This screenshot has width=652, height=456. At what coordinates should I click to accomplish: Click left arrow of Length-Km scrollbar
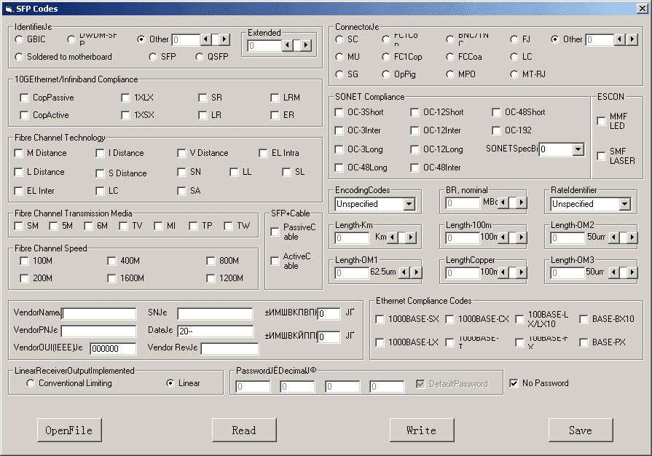click(393, 237)
